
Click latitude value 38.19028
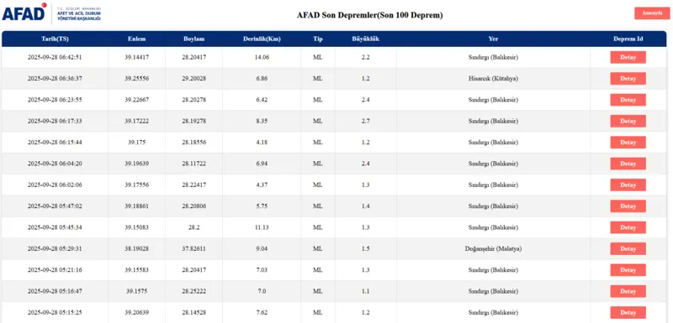(x=136, y=248)
